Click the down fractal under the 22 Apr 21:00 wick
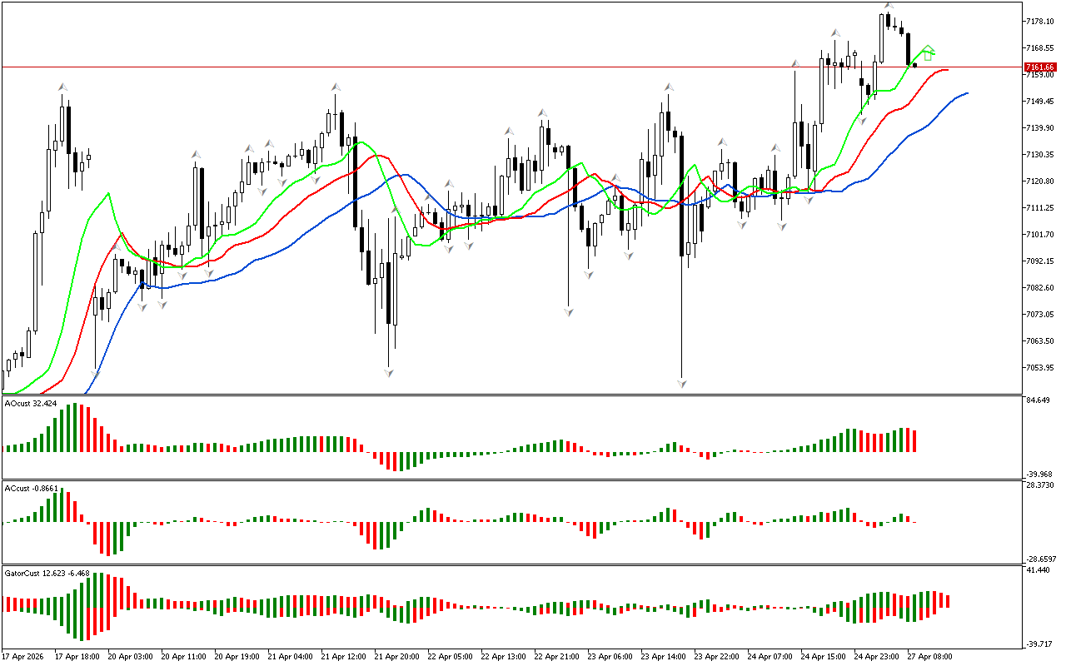The height and width of the screenshot is (666, 1066). point(569,311)
